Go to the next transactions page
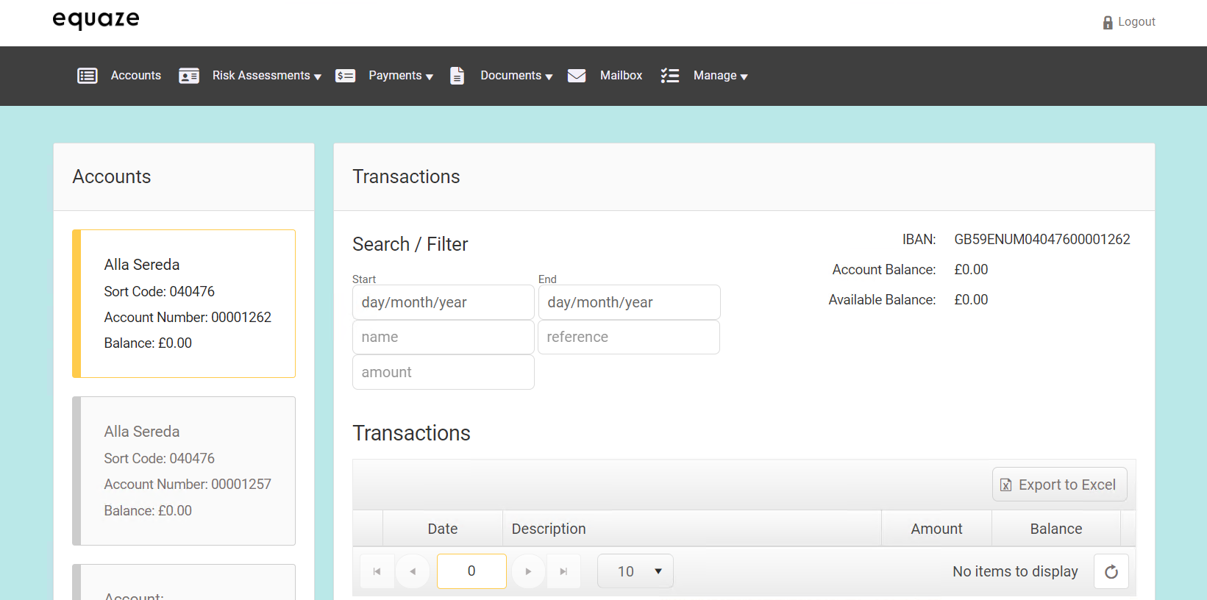Image resolution: width=1207 pixels, height=600 pixels. point(528,571)
